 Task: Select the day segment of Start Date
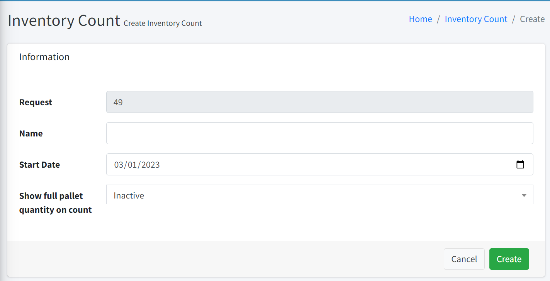(132, 165)
